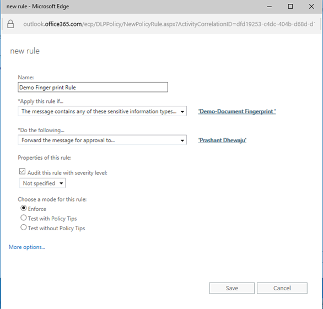Click the arrow on severity level dropdown

61,183
